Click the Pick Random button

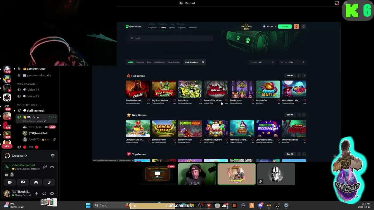pyautogui.click(x=191, y=62)
